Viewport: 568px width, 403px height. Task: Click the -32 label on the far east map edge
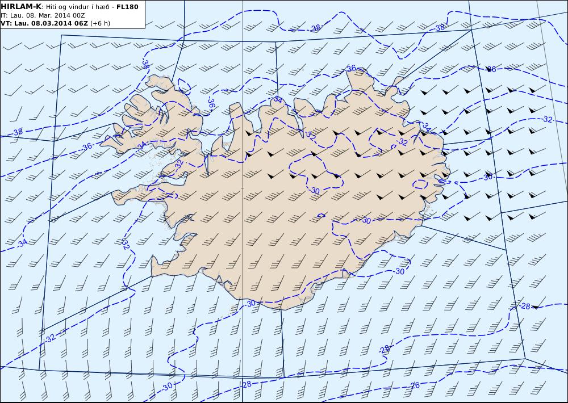[546, 119]
